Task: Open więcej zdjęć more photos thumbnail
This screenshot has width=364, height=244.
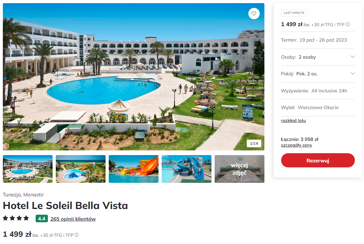Action: tap(239, 169)
